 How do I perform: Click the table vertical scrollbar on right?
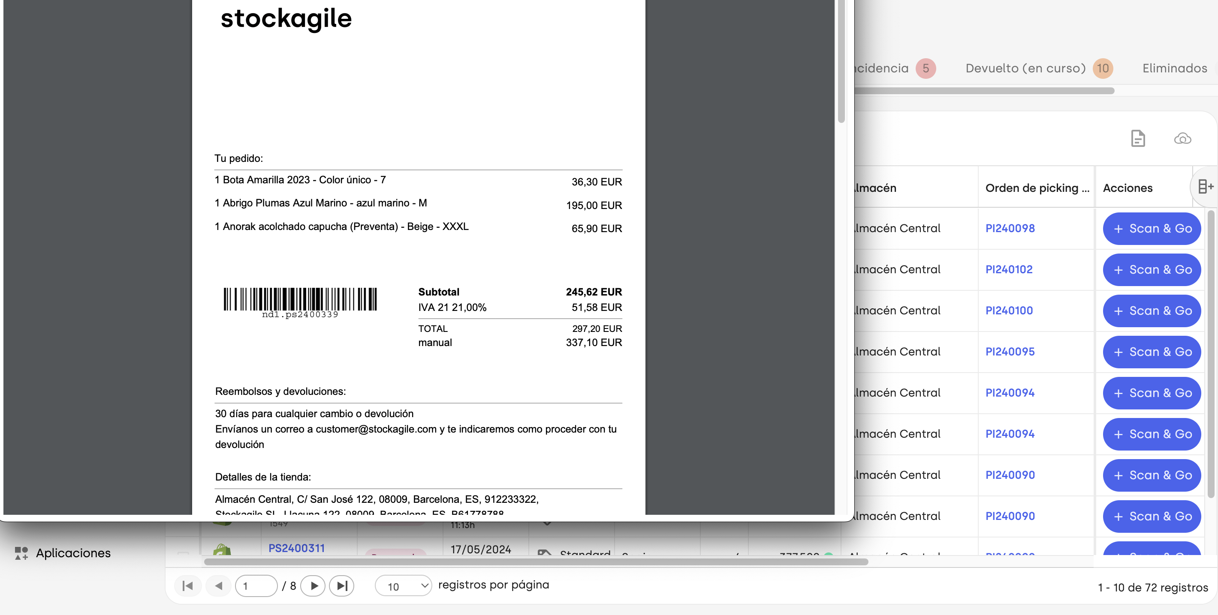[1211, 354]
